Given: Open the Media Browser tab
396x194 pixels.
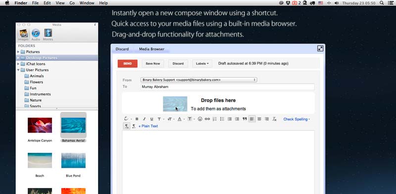Looking at the screenshot, I should coord(151,49).
